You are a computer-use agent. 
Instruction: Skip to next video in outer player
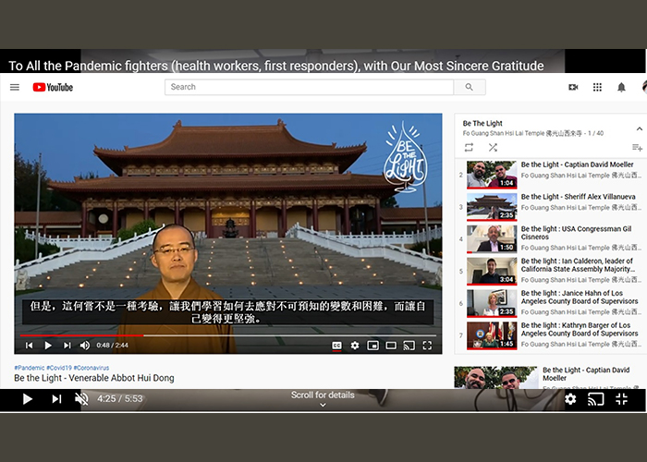click(56, 399)
